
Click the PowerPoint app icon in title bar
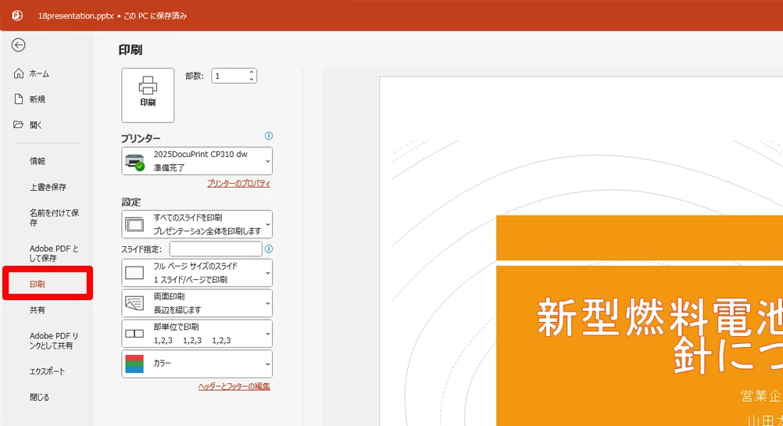17,16
